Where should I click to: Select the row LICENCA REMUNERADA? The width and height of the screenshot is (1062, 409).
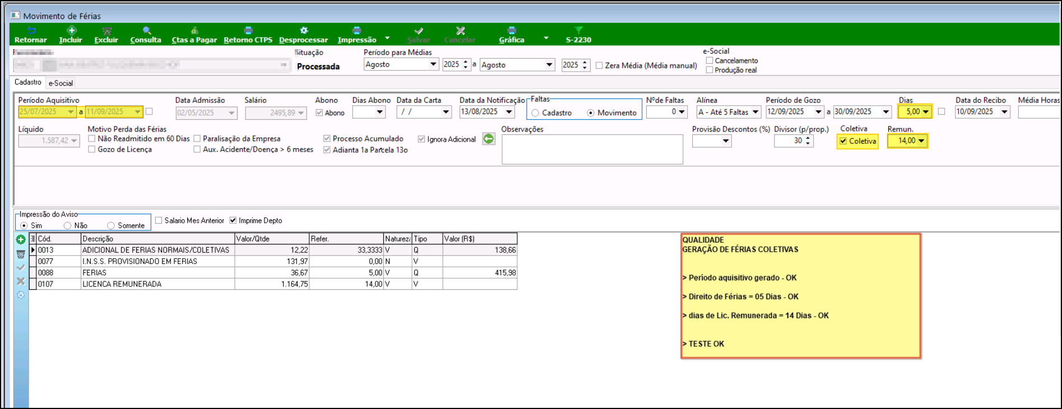tap(273, 284)
